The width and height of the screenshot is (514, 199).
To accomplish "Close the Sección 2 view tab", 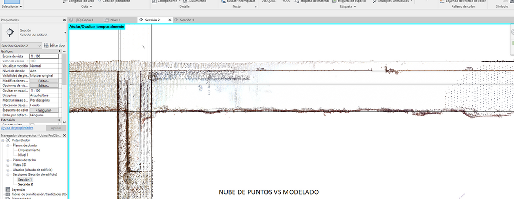I will coord(170,20).
